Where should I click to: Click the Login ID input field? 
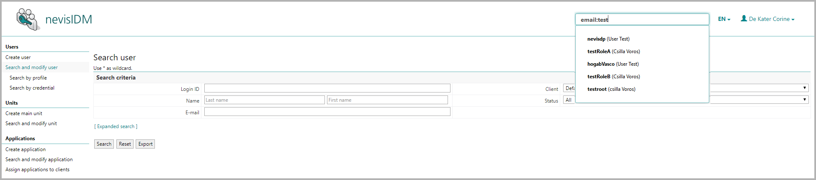click(x=327, y=88)
